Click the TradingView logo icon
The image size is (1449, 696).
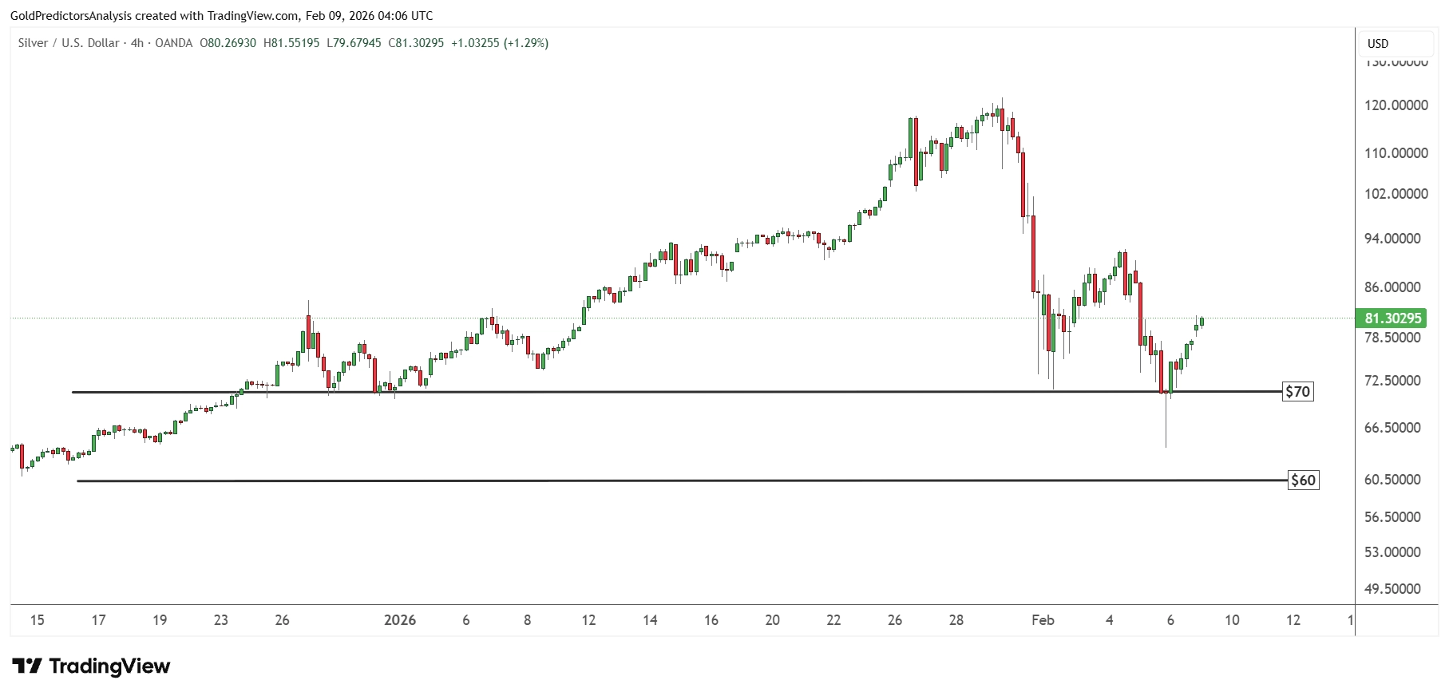pos(27,666)
